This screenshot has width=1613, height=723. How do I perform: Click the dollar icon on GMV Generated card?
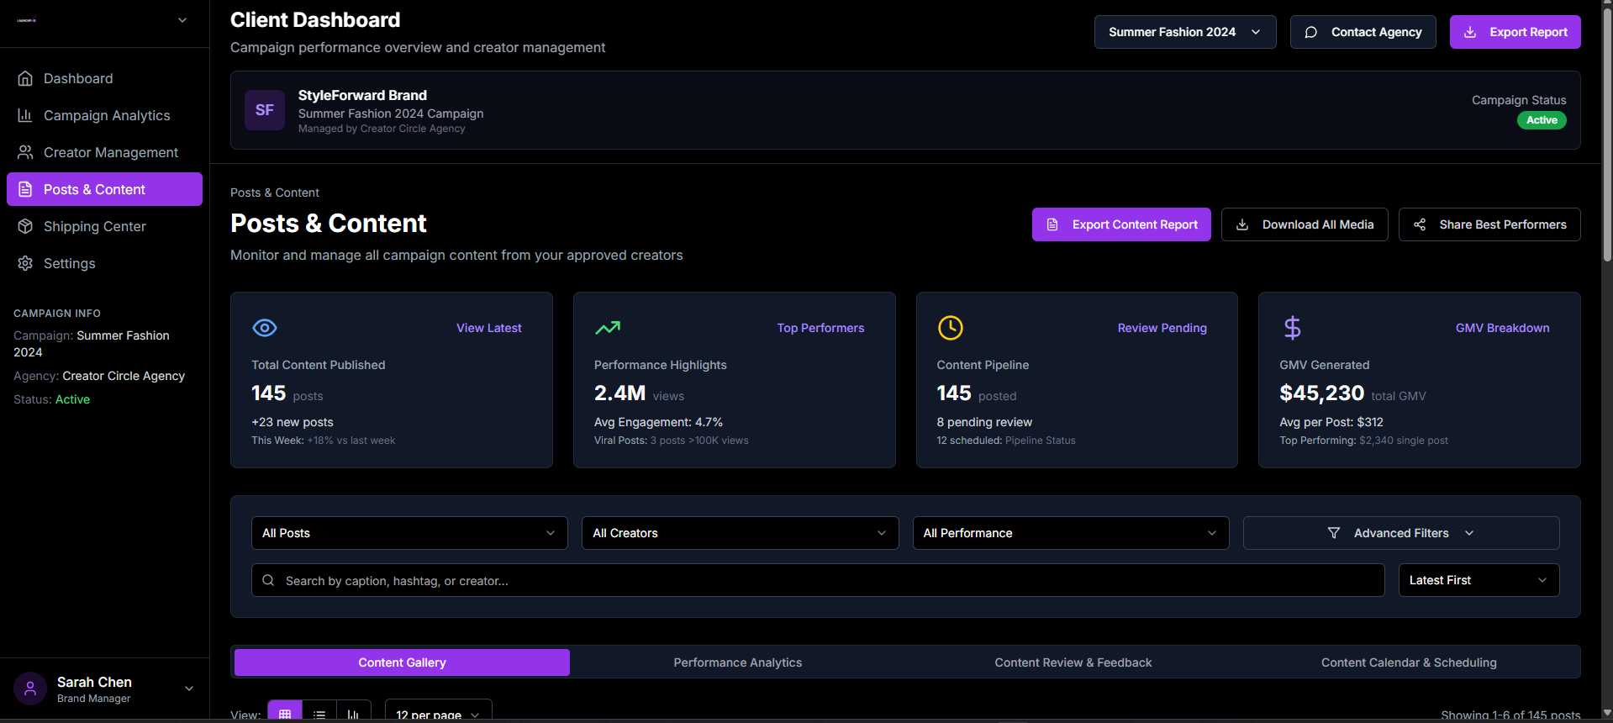1292,328
